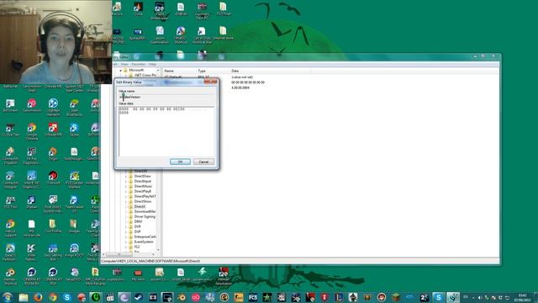The image size is (538, 303).
Task: Select the DownloadManager registry key
Action: [145, 211]
